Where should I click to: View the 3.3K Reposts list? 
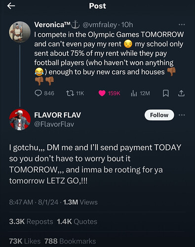(x=31, y=221)
